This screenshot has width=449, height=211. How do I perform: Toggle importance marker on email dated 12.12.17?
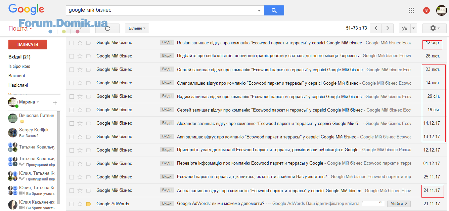tap(89, 150)
